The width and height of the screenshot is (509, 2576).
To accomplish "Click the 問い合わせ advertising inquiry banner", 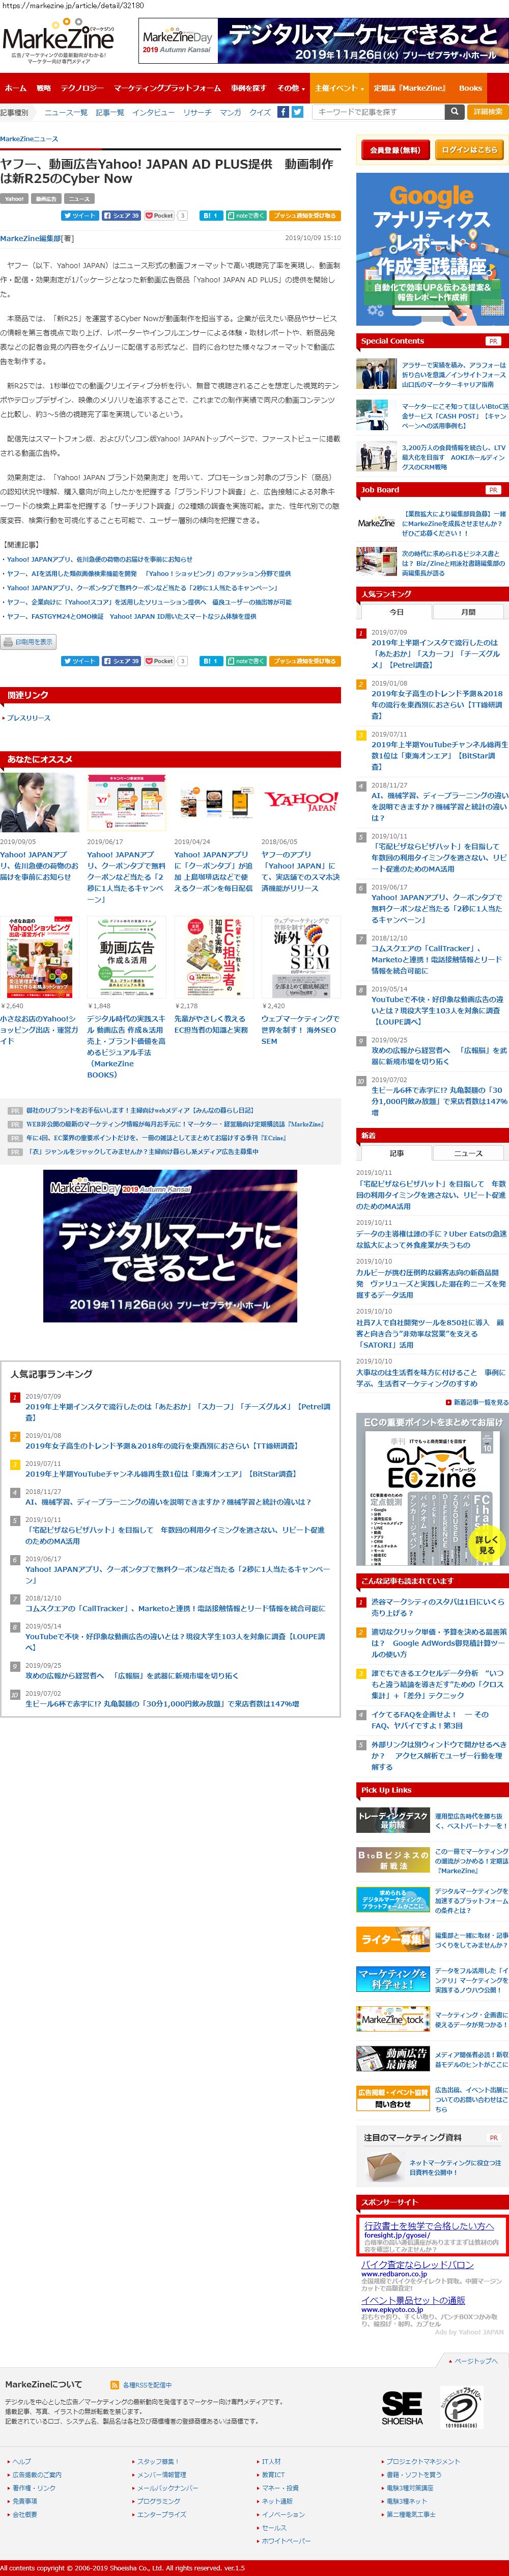I will pyautogui.click(x=393, y=2098).
